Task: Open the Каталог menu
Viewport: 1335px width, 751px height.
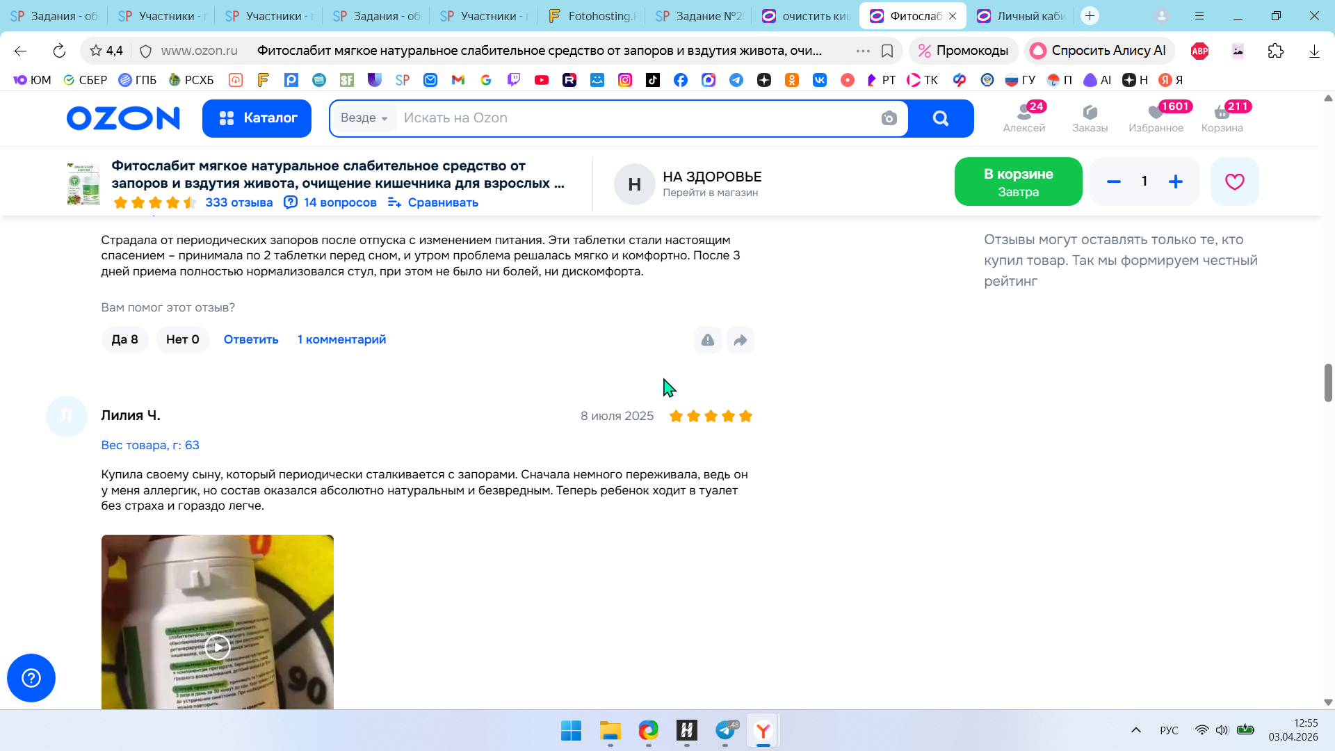Action: coord(257,118)
